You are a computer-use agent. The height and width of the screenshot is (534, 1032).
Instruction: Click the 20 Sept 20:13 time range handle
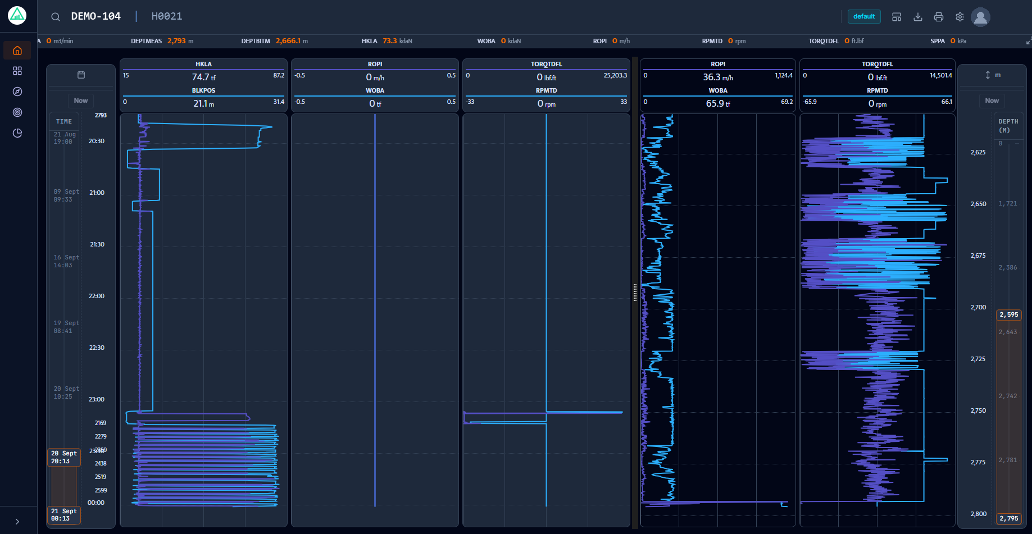coord(64,457)
